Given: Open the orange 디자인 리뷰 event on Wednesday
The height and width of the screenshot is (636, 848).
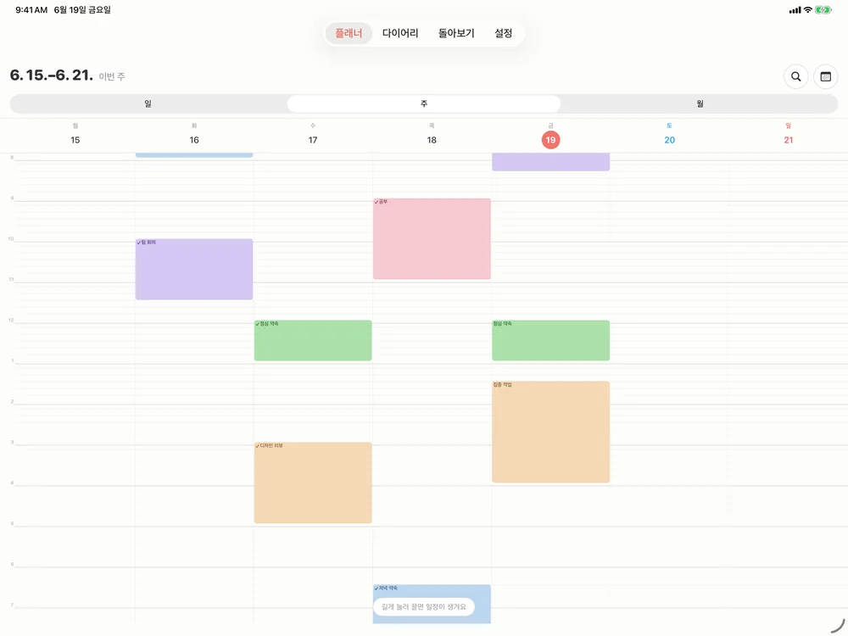Looking at the screenshot, I should [x=313, y=483].
